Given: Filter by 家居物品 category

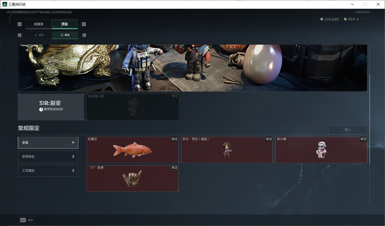Looking at the screenshot, I should [48, 157].
